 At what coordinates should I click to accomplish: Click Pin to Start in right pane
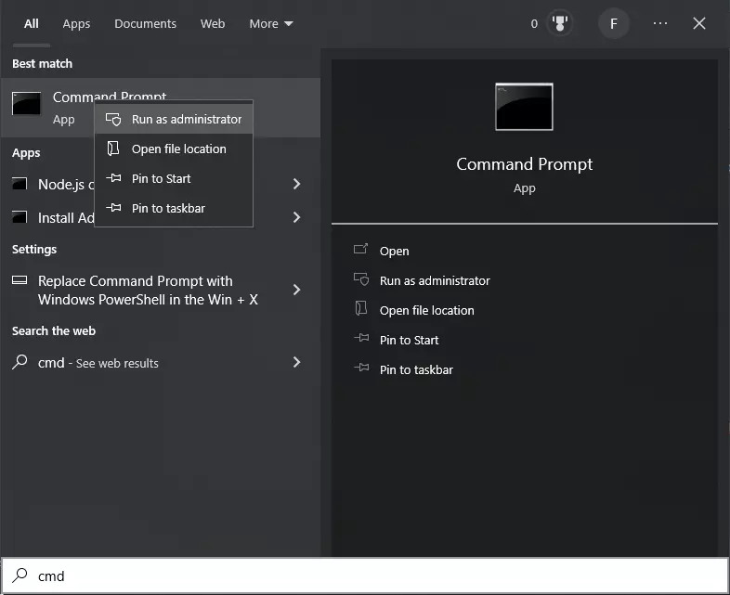[x=410, y=341]
